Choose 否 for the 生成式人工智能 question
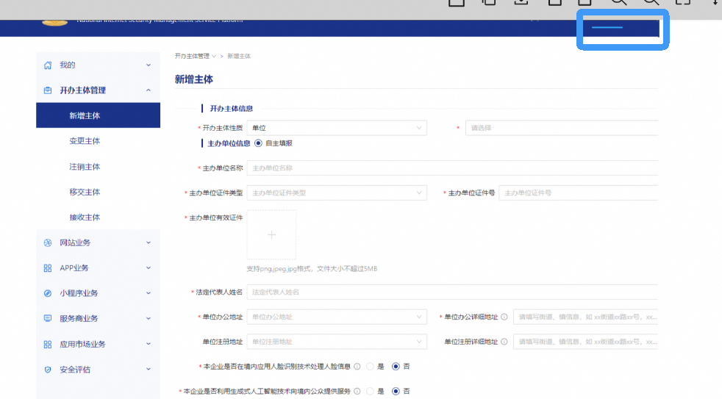 [x=396, y=391]
